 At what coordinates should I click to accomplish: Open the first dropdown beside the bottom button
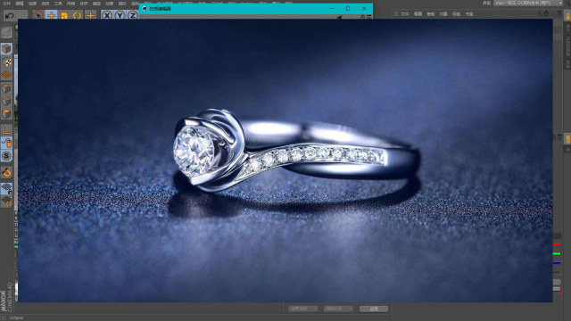coord(303,309)
